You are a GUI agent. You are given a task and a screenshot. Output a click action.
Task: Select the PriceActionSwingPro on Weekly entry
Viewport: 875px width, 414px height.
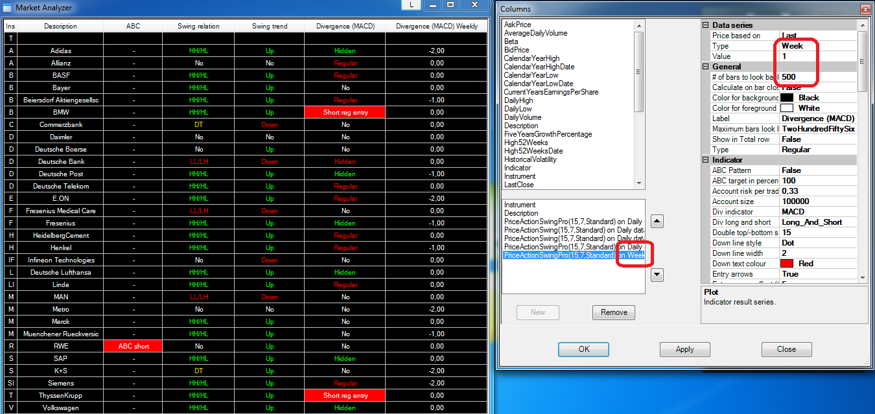pyautogui.click(x=574, y=255)
